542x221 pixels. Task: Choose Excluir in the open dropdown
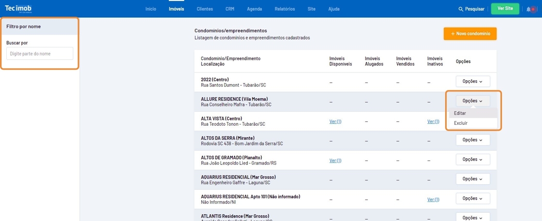[x=461, y=123]
